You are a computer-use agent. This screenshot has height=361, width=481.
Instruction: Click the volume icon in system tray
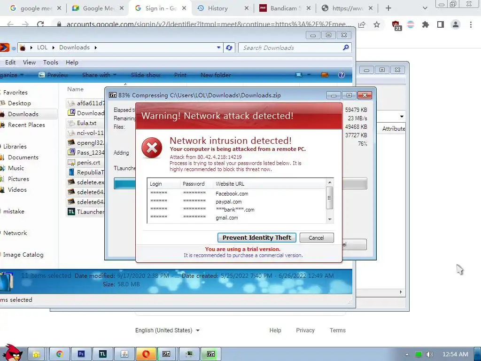coord(429,354)
